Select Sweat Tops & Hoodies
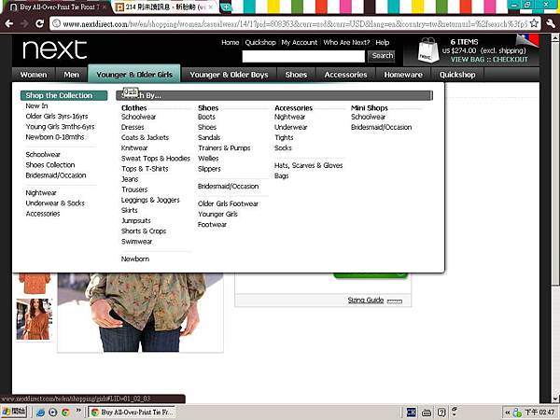The image size is (560, 420). 156,159
